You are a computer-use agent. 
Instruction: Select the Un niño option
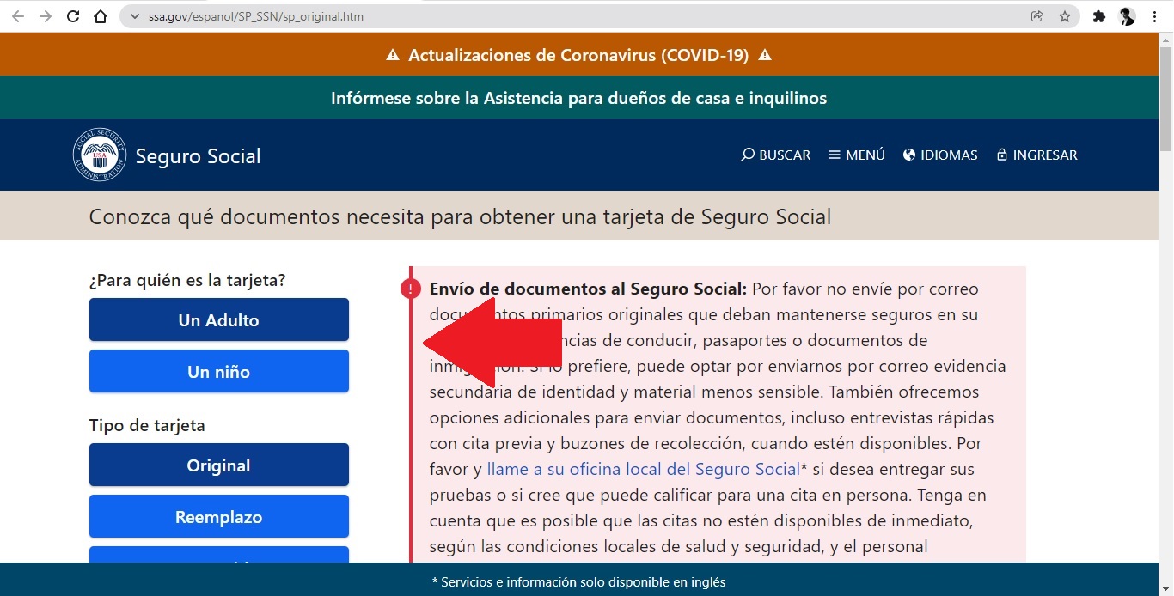pyautogui.click(x=218, y=371)
